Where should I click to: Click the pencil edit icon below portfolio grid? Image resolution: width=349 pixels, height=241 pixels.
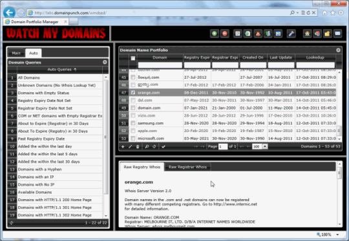point(130,146)
